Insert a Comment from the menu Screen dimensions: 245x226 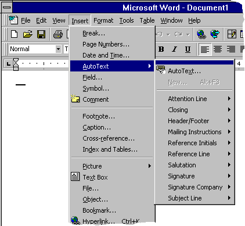point(112,99)
